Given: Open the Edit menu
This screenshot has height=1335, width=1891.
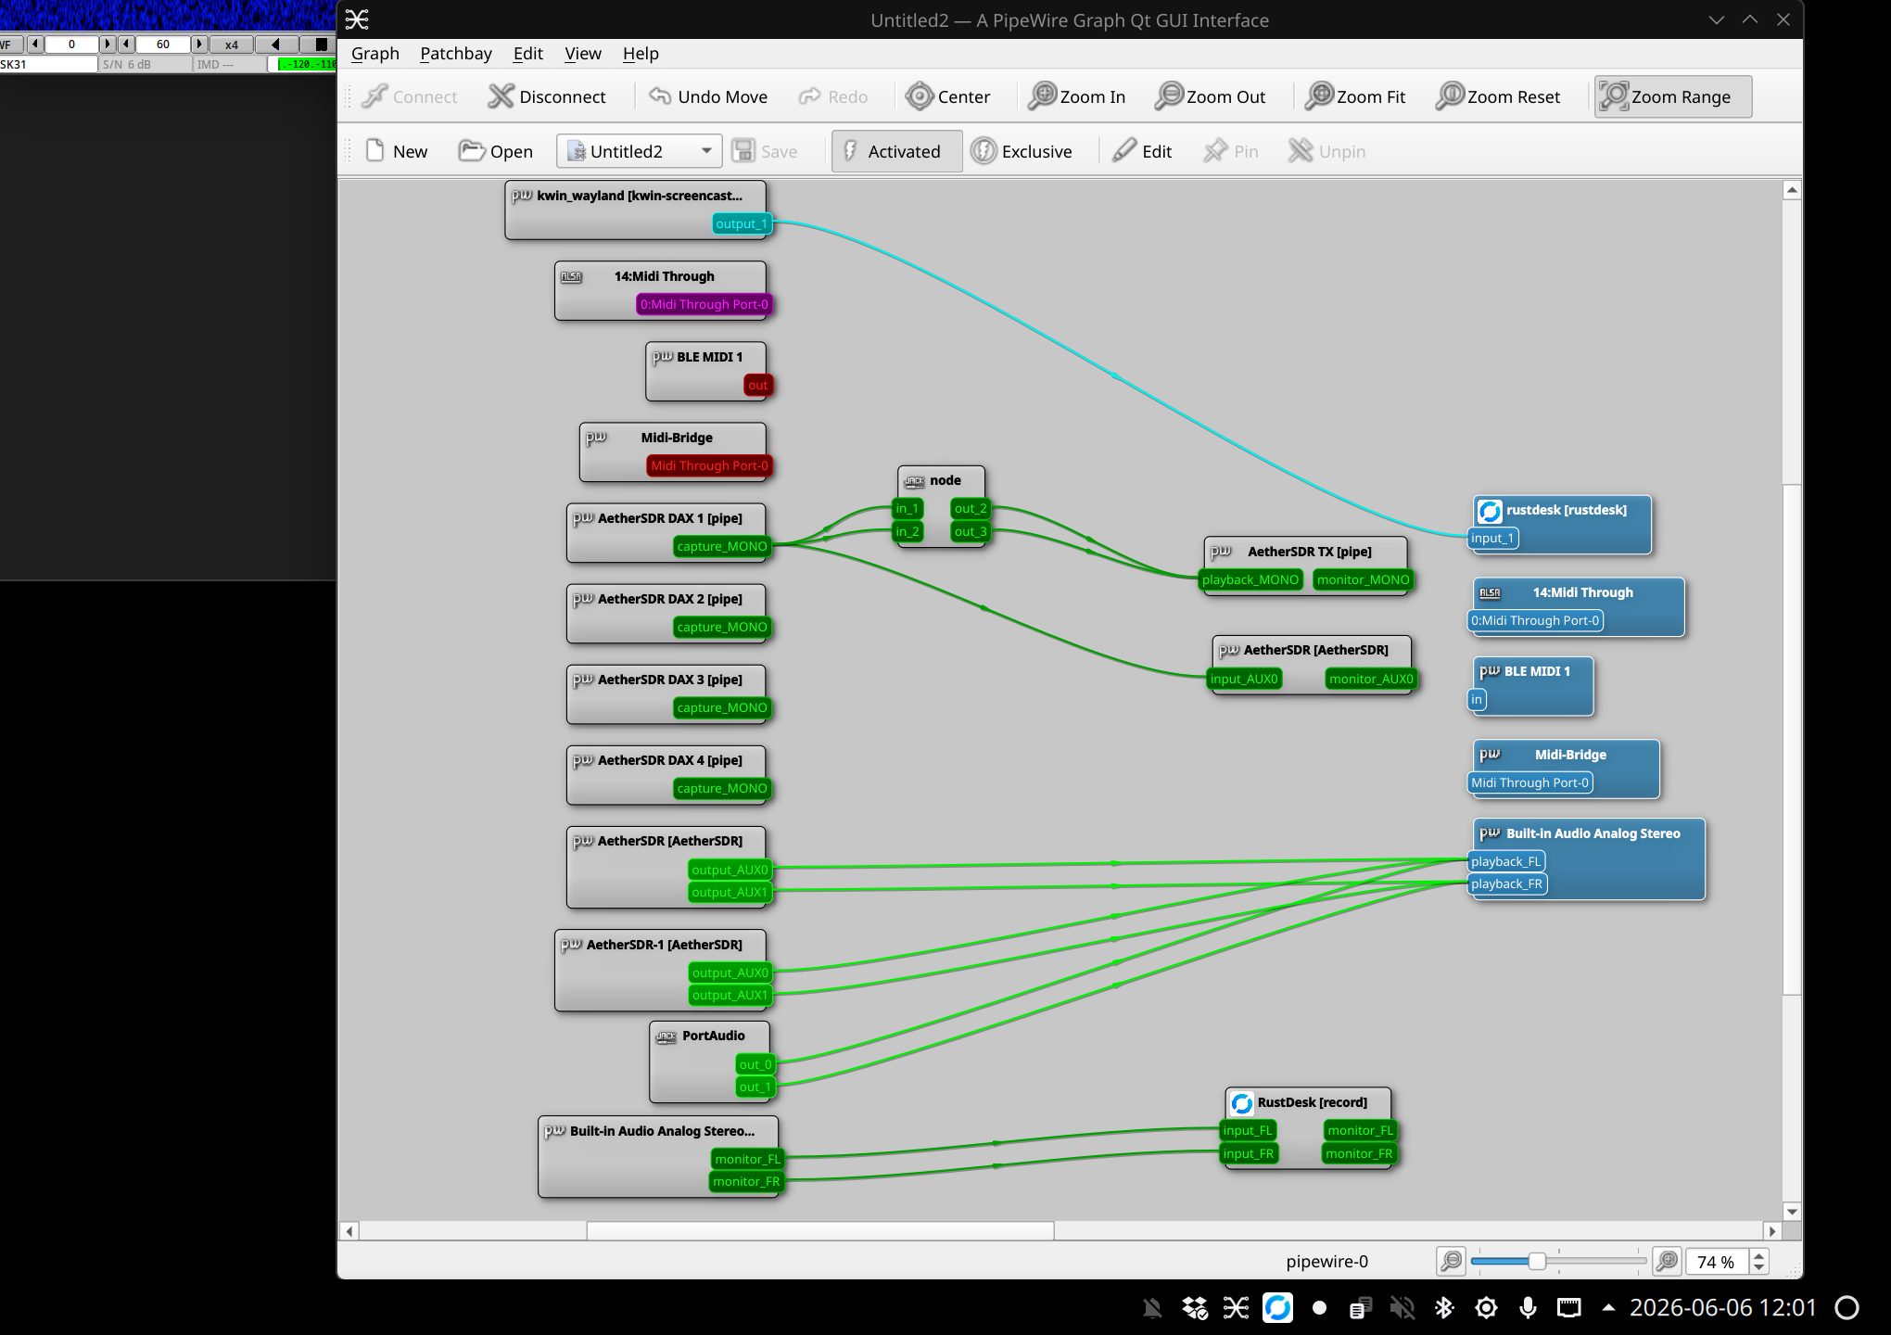Looking at the screenshot, I should 528,54.
